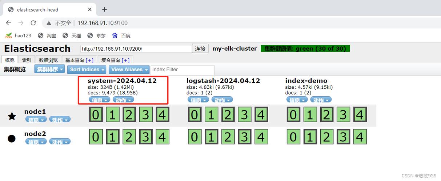Select shard 0 of system-2024.04.12 on node1
This screenshot has height=181, width=441.
(x=95, y=115)
